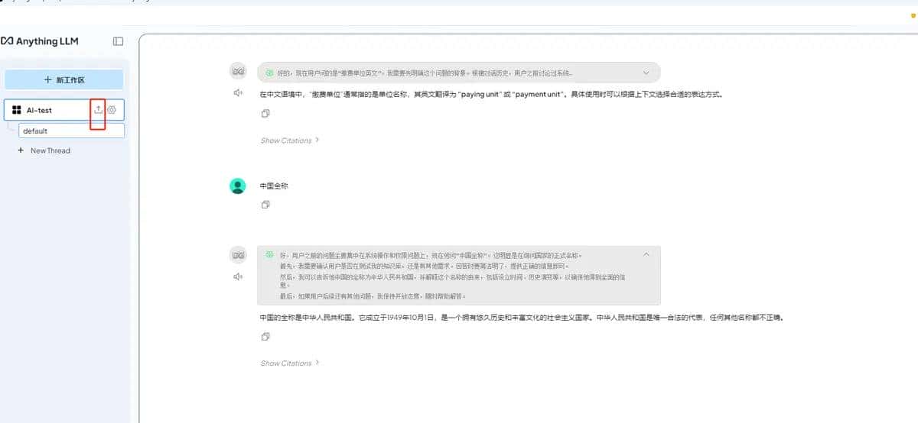Copy the 中华人民共和国 answer text
The height and width of the screenshot is (423, 918).
pyautogui.click(x=265, y=337)
